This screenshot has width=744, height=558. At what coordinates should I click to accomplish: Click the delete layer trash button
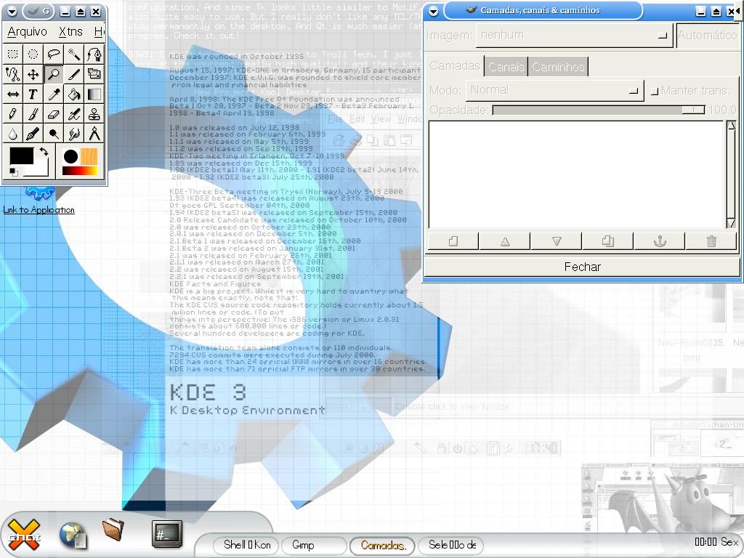pyautogui.click(x=711, y=241)
